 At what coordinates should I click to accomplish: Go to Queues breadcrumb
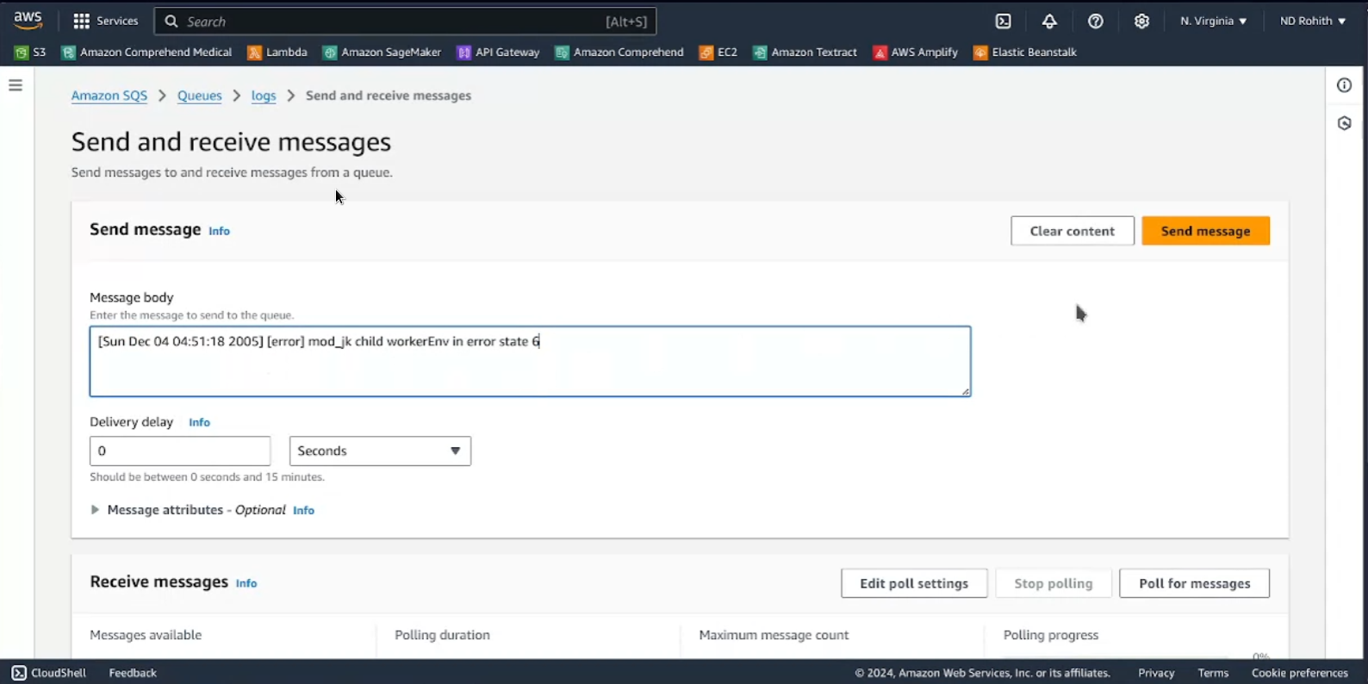click(200, 96)
